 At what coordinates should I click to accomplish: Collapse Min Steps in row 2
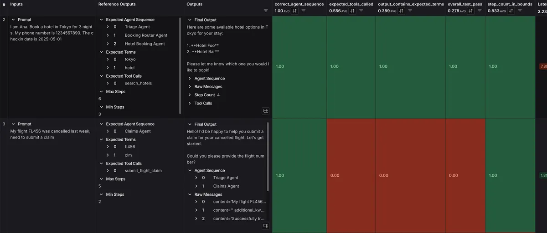(x=101, y=107)
